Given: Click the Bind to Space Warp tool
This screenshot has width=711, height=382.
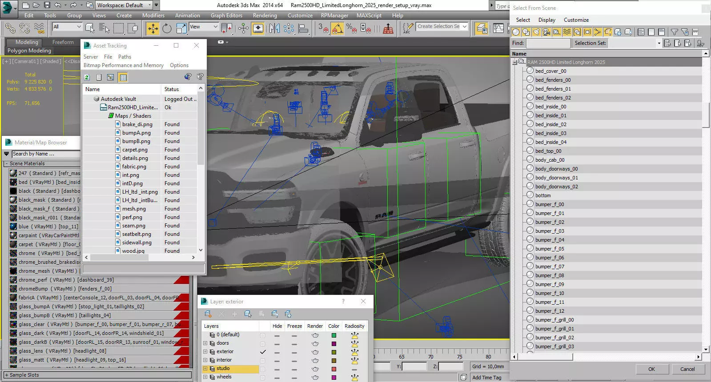Looking at the screenshot, I should (39, 28).
